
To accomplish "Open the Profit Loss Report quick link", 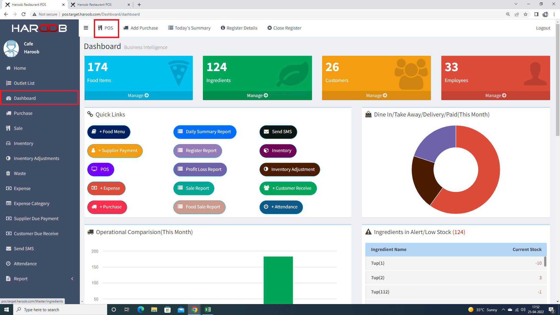I will click(200, 170).
